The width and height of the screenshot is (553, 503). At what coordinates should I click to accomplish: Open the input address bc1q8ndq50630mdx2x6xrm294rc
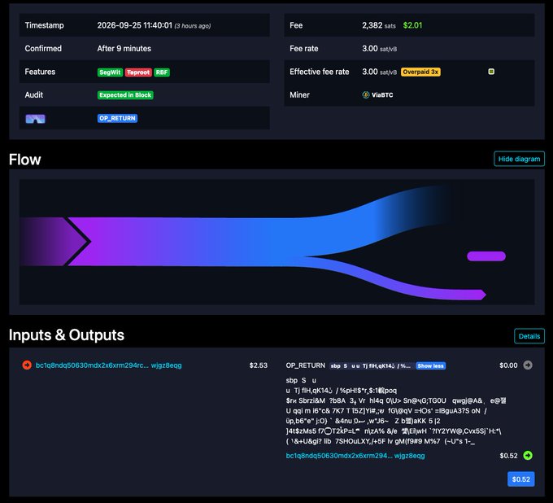(x=109, y=365)
